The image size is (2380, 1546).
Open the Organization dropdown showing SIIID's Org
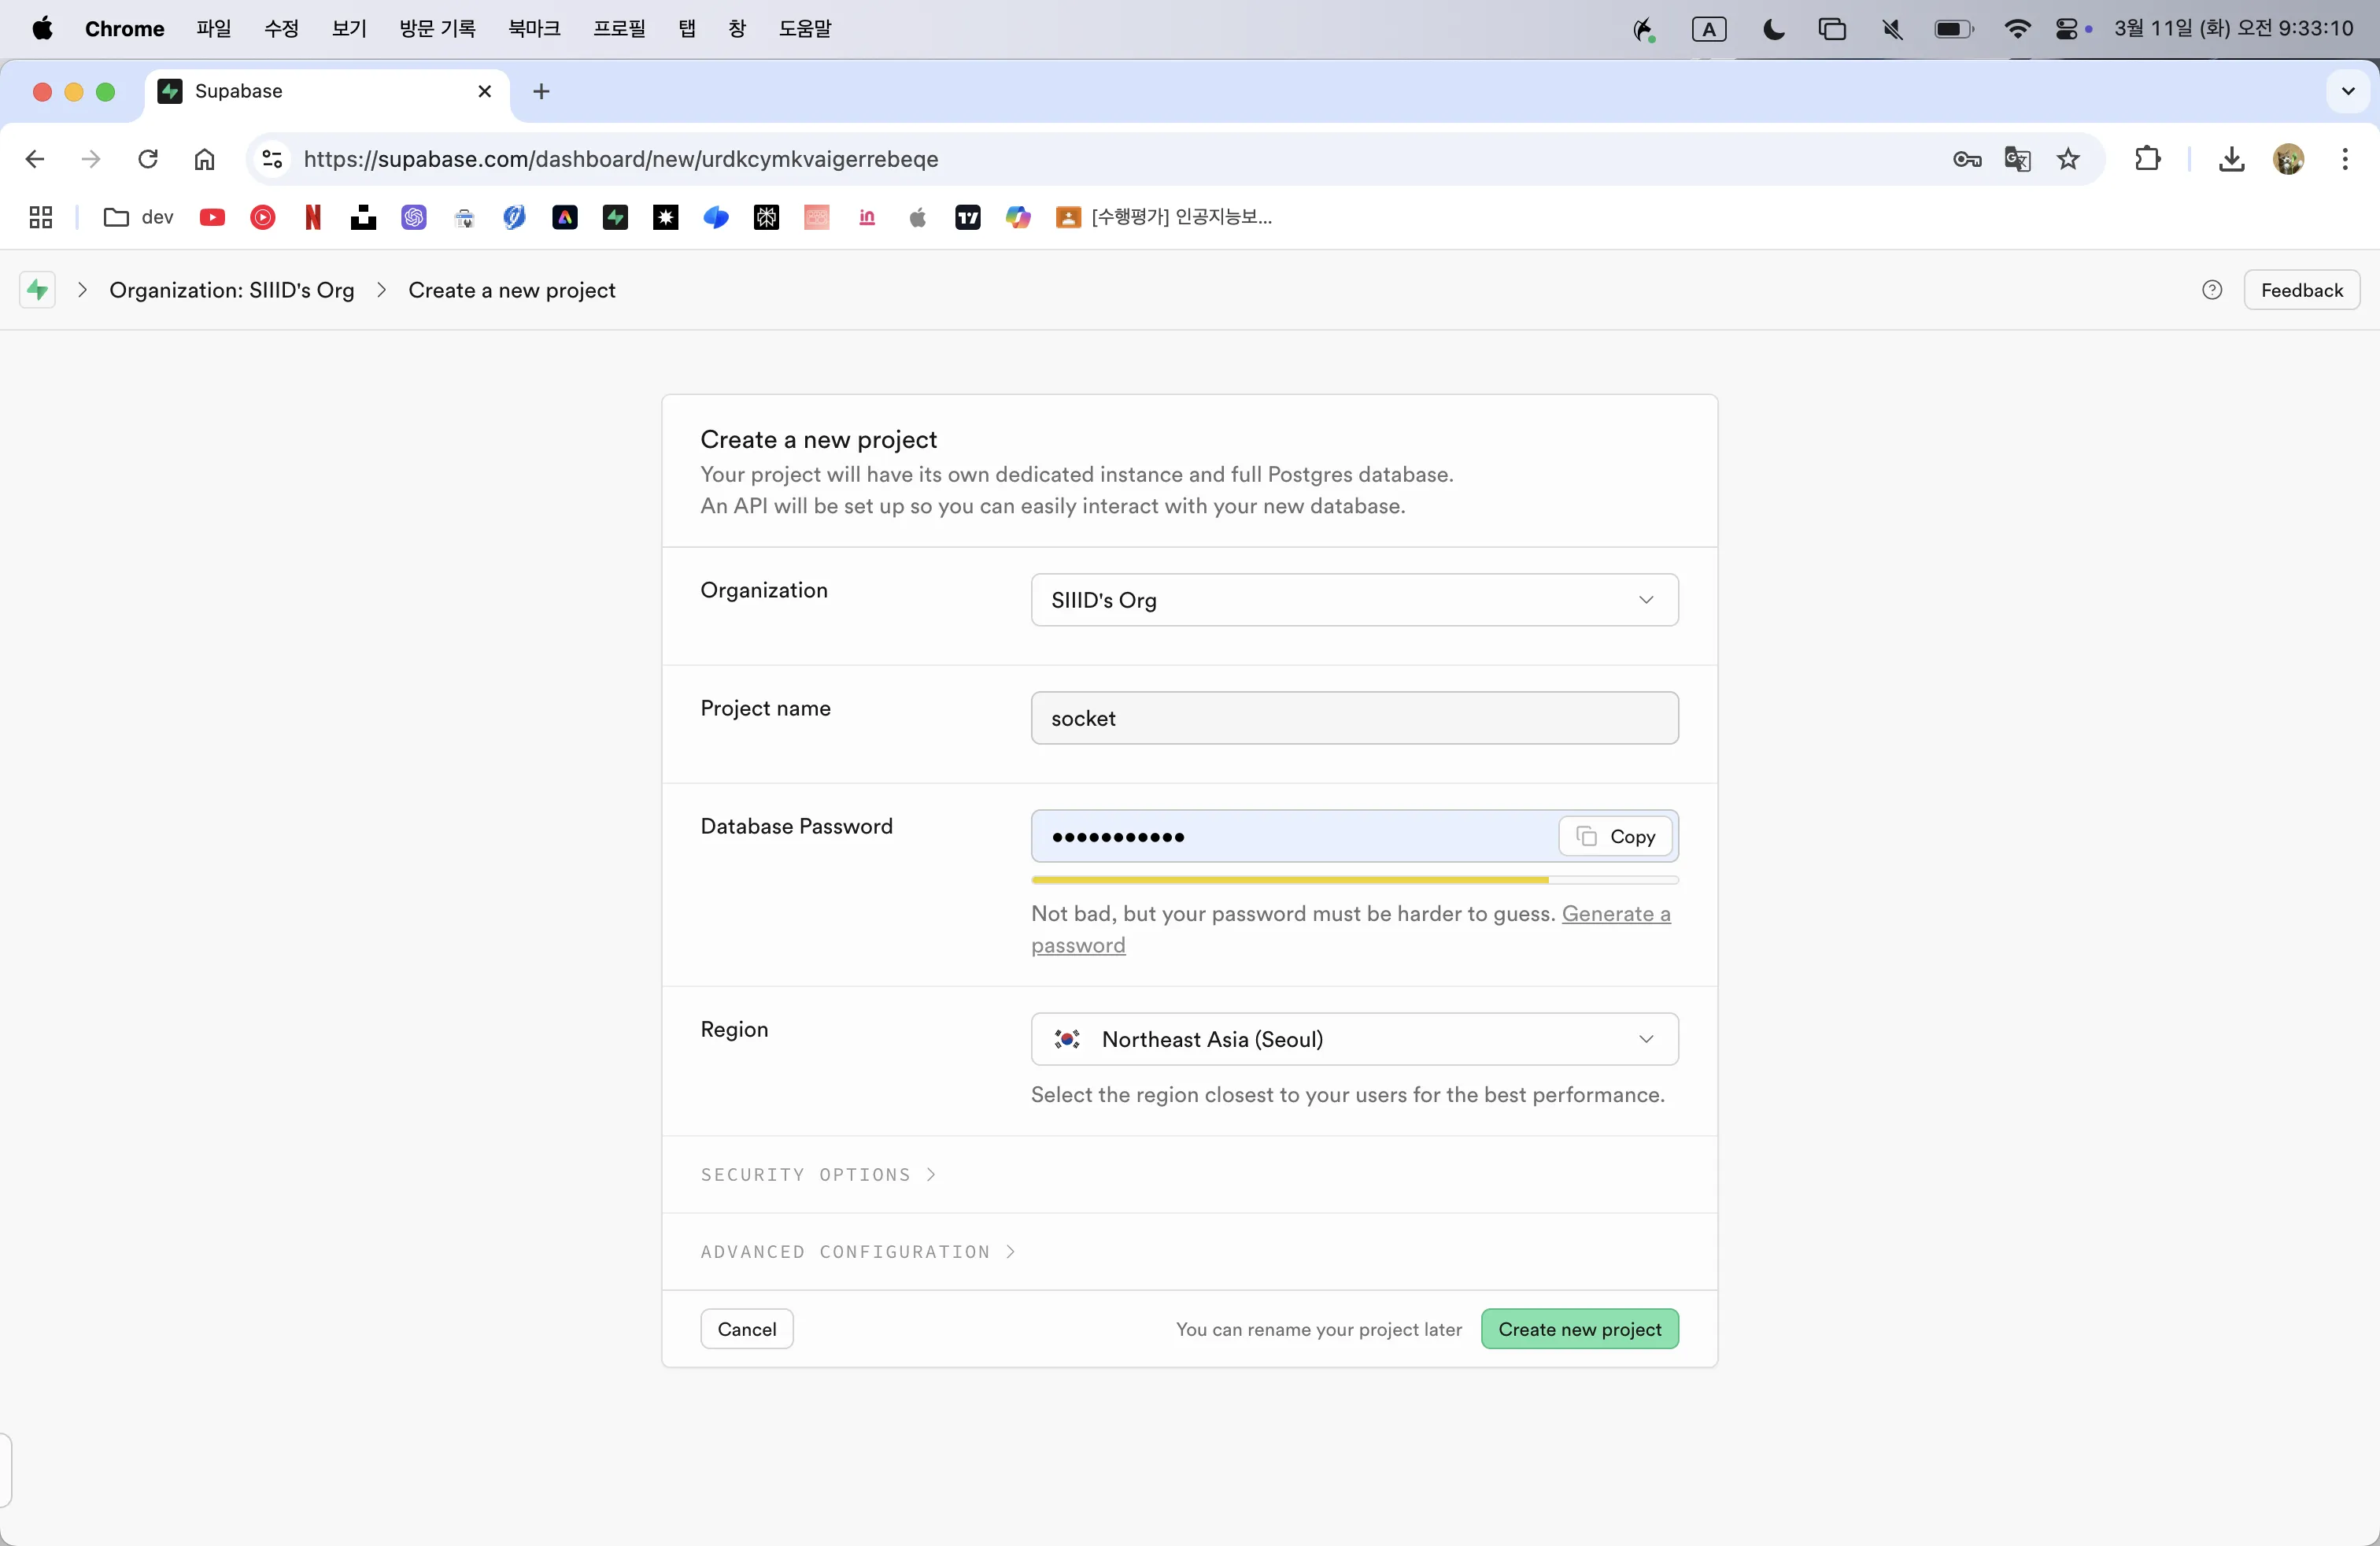1354,600
